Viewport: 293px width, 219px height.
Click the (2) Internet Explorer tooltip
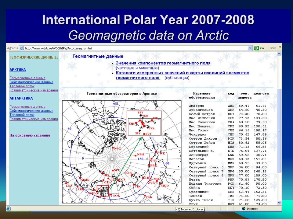(190, 209)
